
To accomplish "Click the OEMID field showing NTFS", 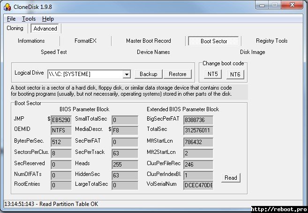I will click(61, 130).
